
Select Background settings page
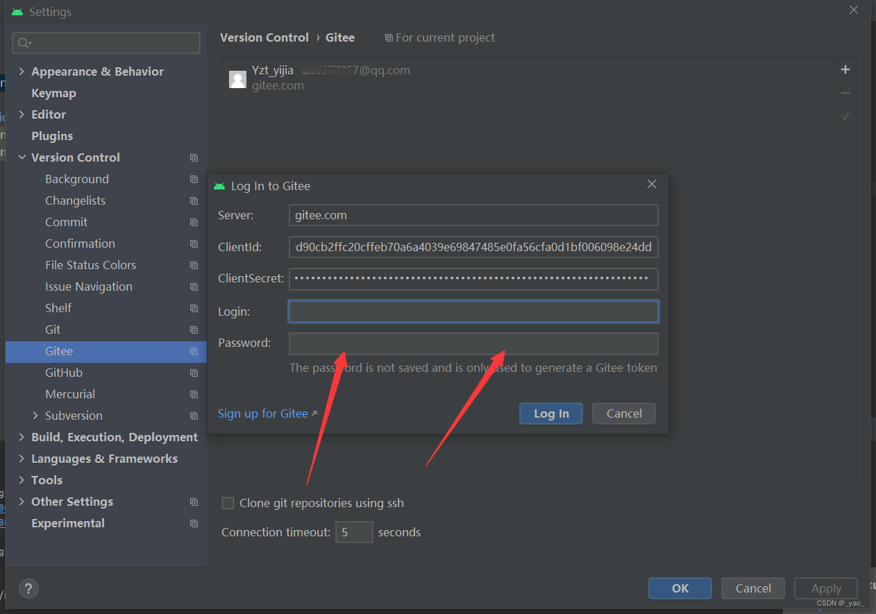(77, 179)
